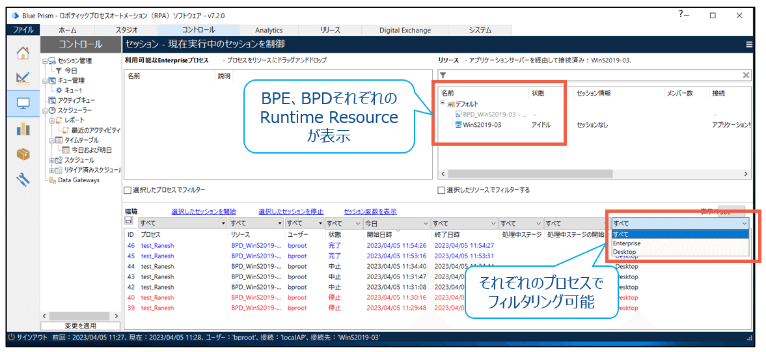Image resolution: width=766 pixels, height=352 pixels.
Task: Click the navigation tree horizontal scrollbar
Action: coord(80,316)
